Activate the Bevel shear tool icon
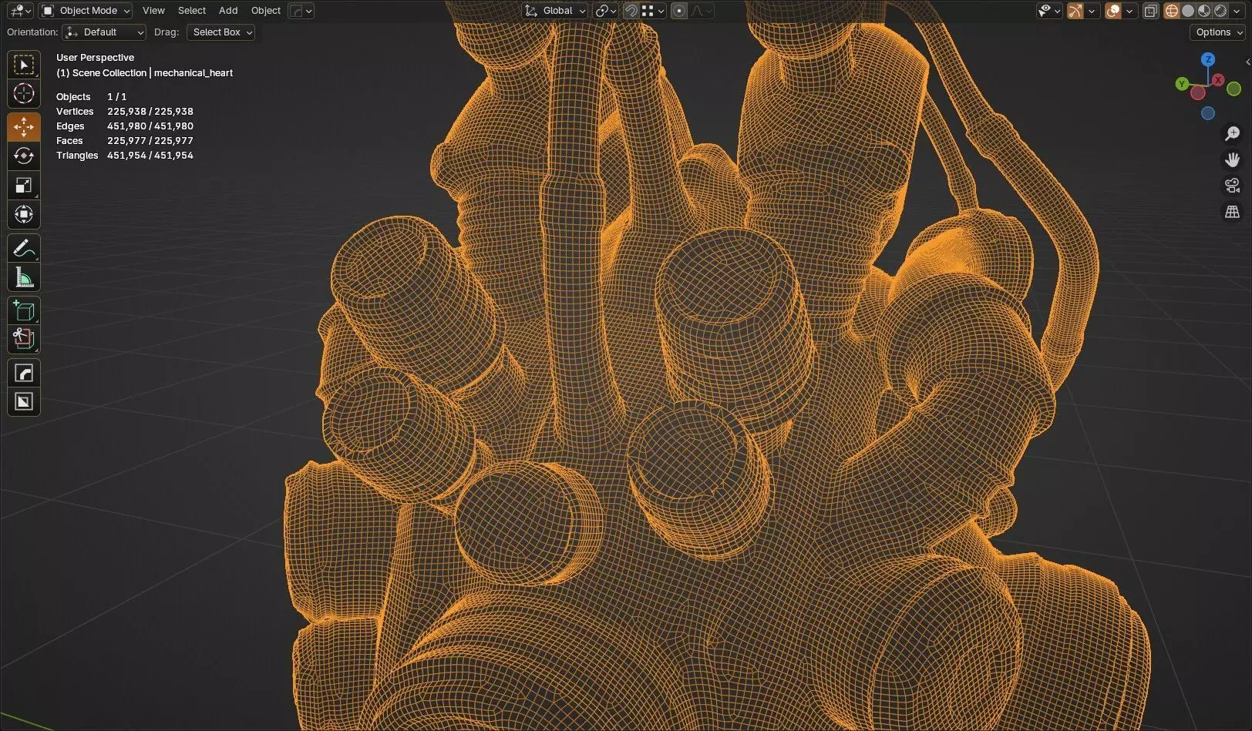The width and height of the screenshot is (1252, 731). point(24,374)
